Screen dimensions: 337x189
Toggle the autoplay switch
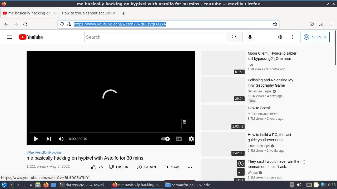[166, 139]
